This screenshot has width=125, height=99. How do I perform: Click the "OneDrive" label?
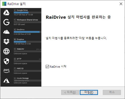tap(21, 30)
